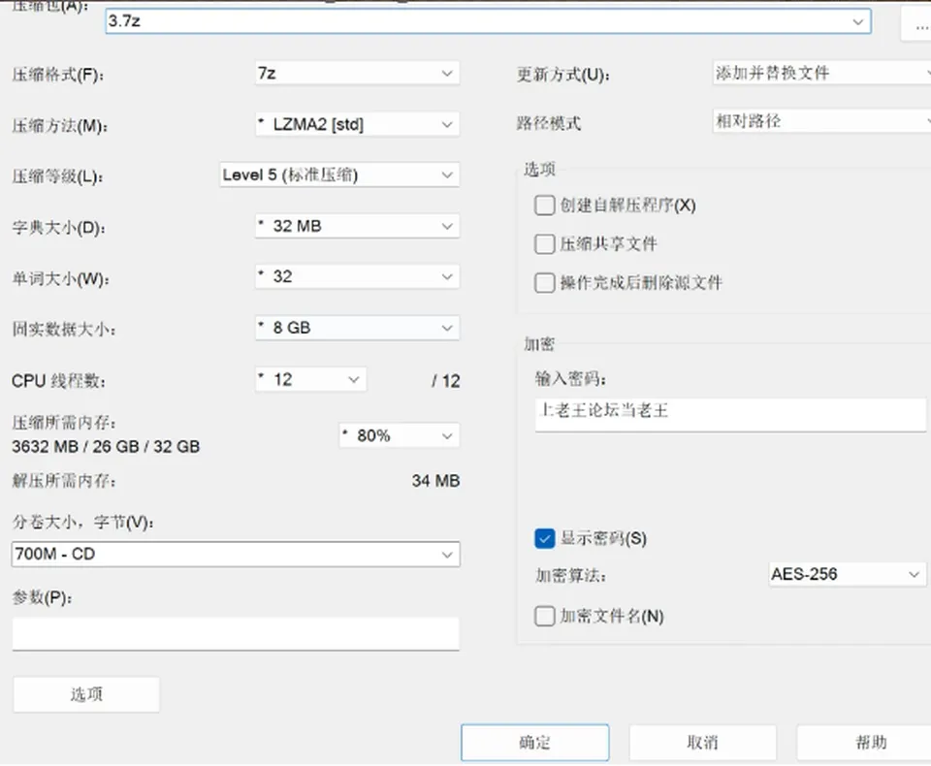The image size is (931, 766).
Task: Enable the create self-extracting archive checkbox
Action: coord(544,206)
